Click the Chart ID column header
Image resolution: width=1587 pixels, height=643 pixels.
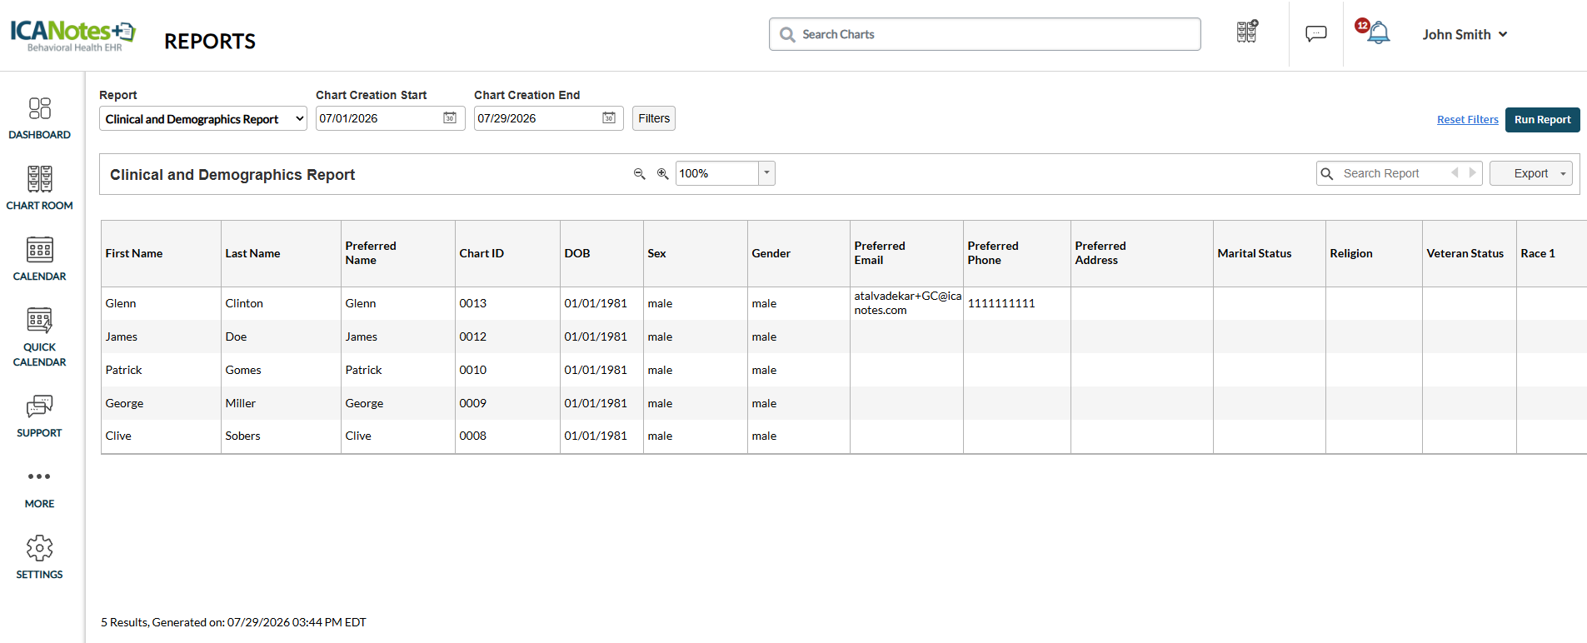(507, 253)
